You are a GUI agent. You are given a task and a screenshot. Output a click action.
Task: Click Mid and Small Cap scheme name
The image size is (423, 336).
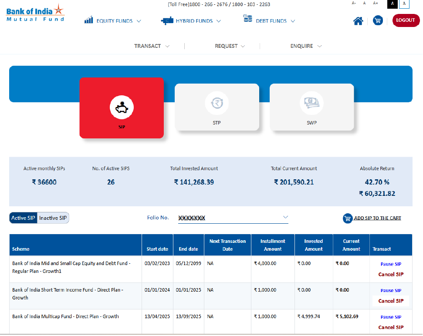71,267
